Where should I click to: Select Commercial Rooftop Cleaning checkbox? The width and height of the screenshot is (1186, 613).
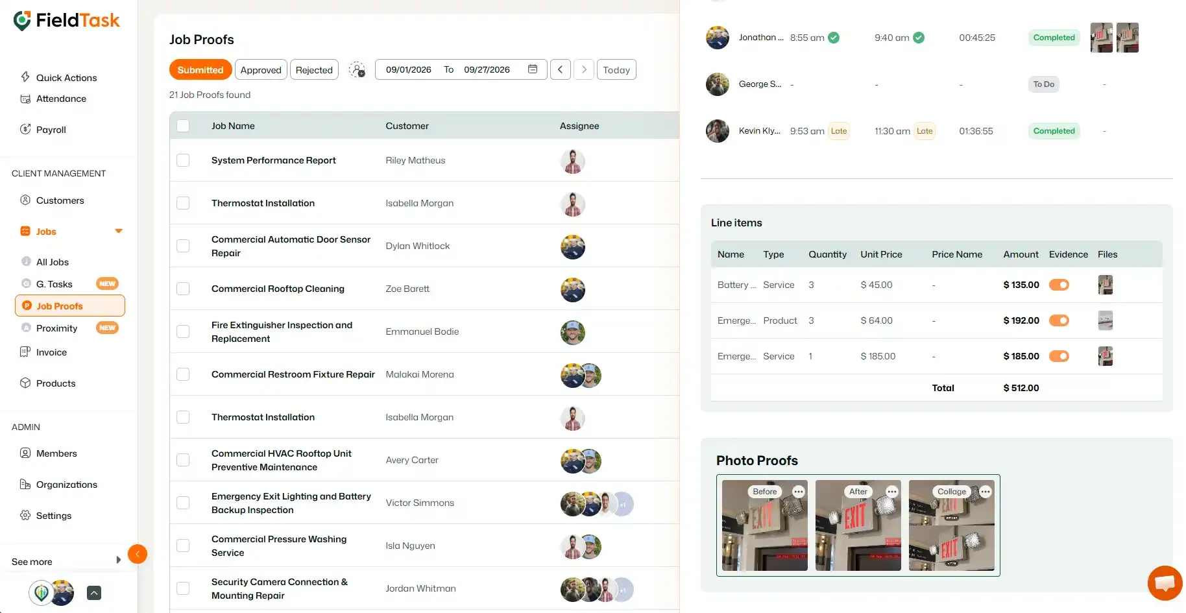point(183,289)
